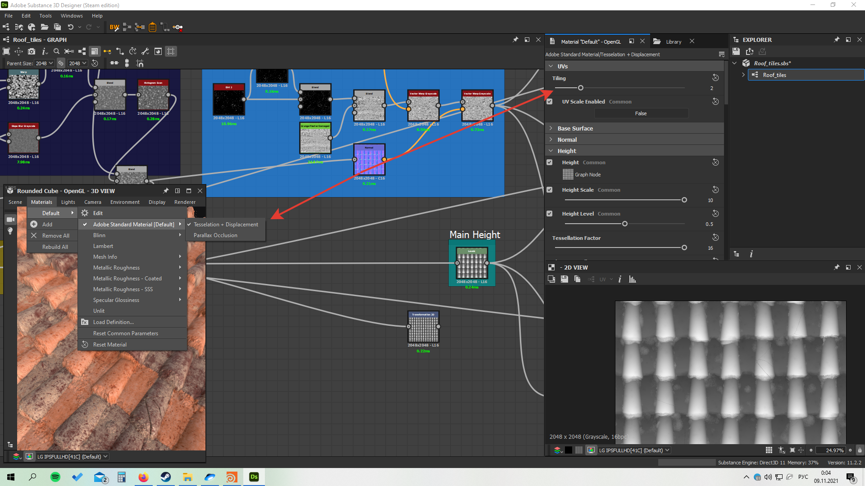
Task: Open the Materials menu in 3D view
Action: (x=41, y=202)
